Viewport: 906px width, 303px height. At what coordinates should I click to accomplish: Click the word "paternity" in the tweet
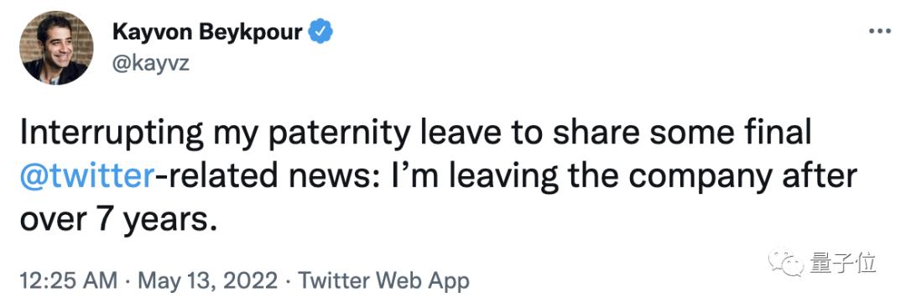click(331, 135)
